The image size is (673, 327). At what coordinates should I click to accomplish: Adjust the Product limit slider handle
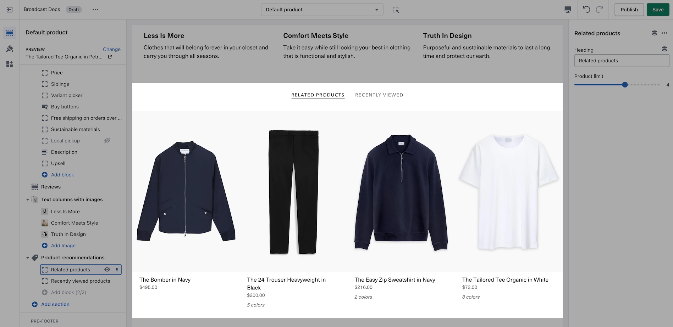625,85
